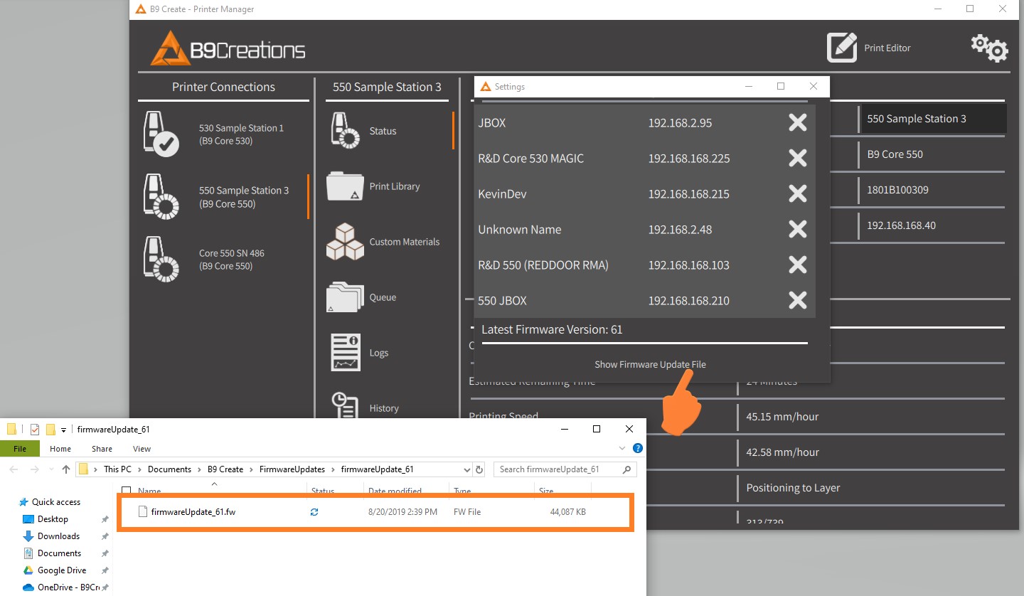Remove KevinDev printer with X icon
1024x596 pixels.
[x=798, y=193]
